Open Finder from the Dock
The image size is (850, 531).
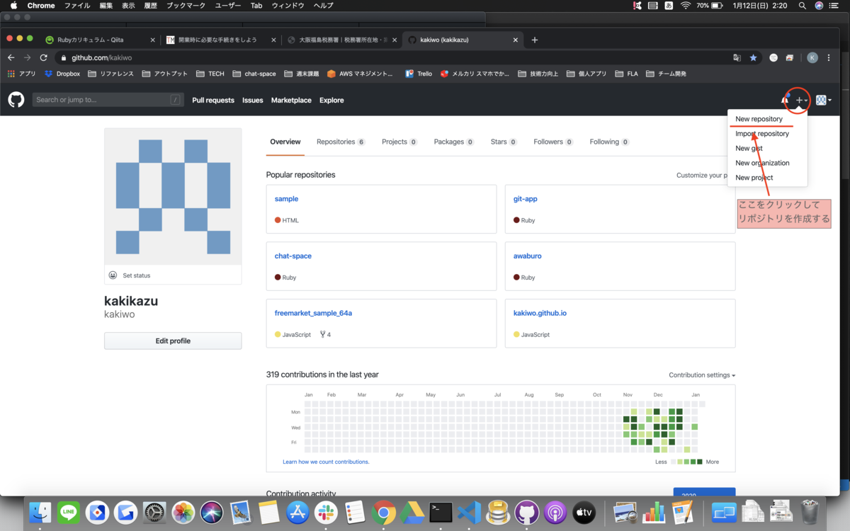pyautogui.click(x=40, y=512)
